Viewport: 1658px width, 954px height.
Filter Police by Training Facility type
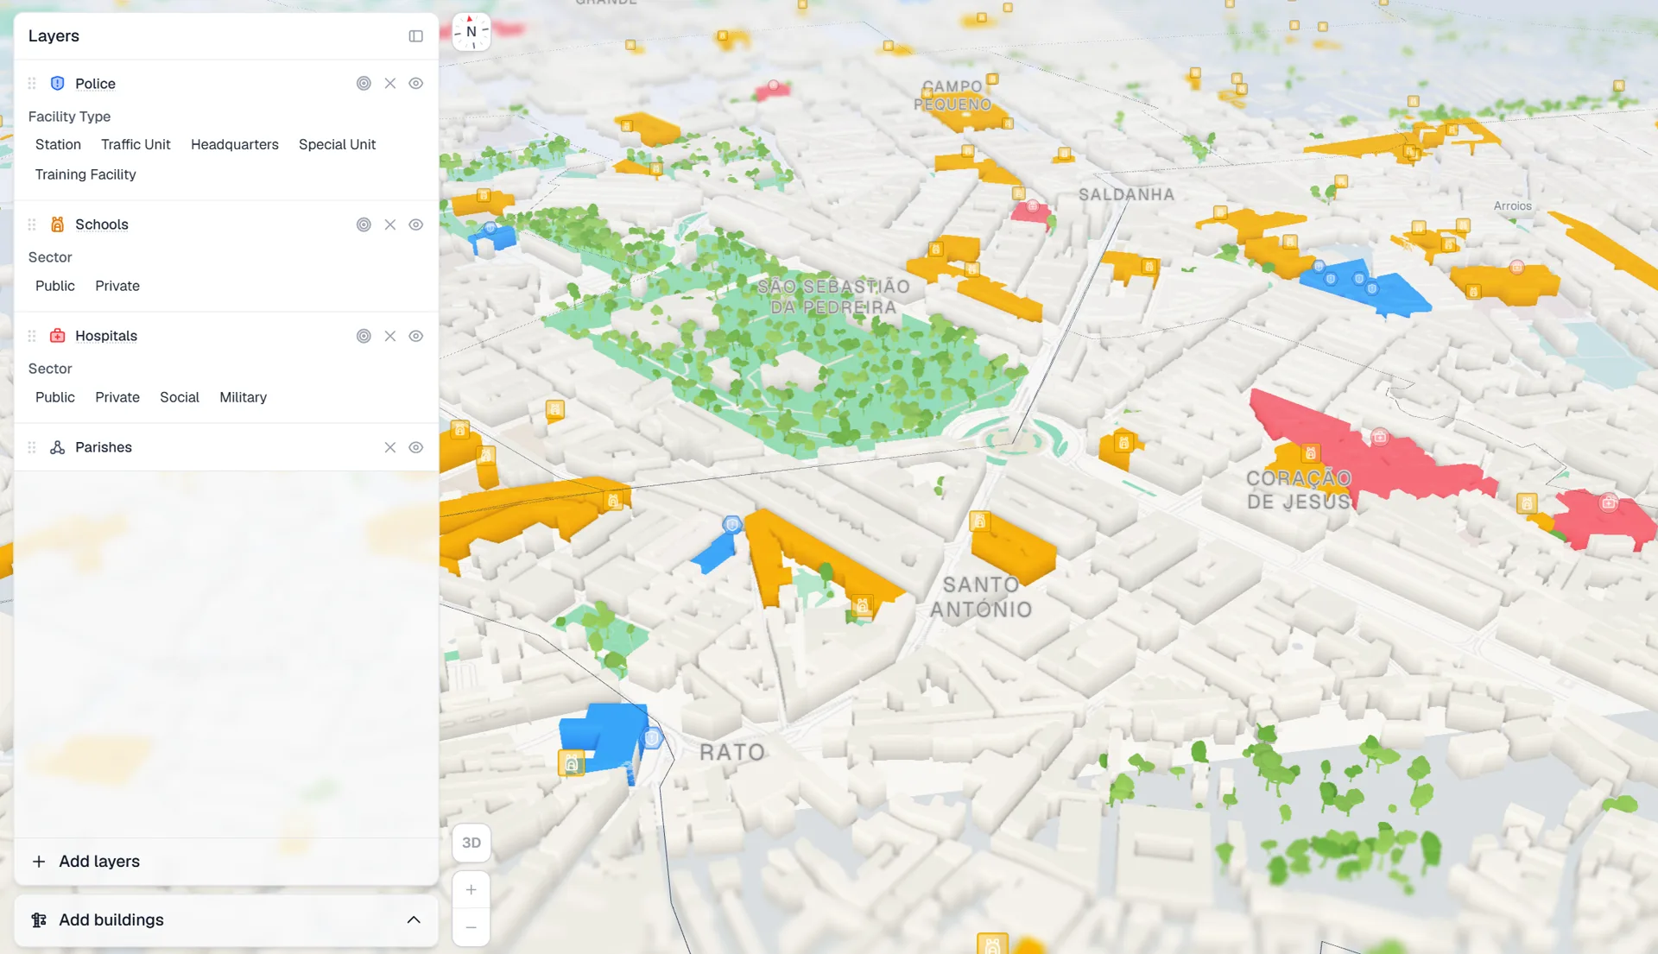85,174
